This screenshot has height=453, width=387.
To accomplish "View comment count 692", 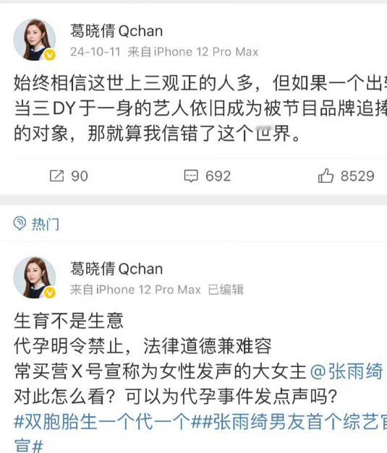I will click(218, 176).
